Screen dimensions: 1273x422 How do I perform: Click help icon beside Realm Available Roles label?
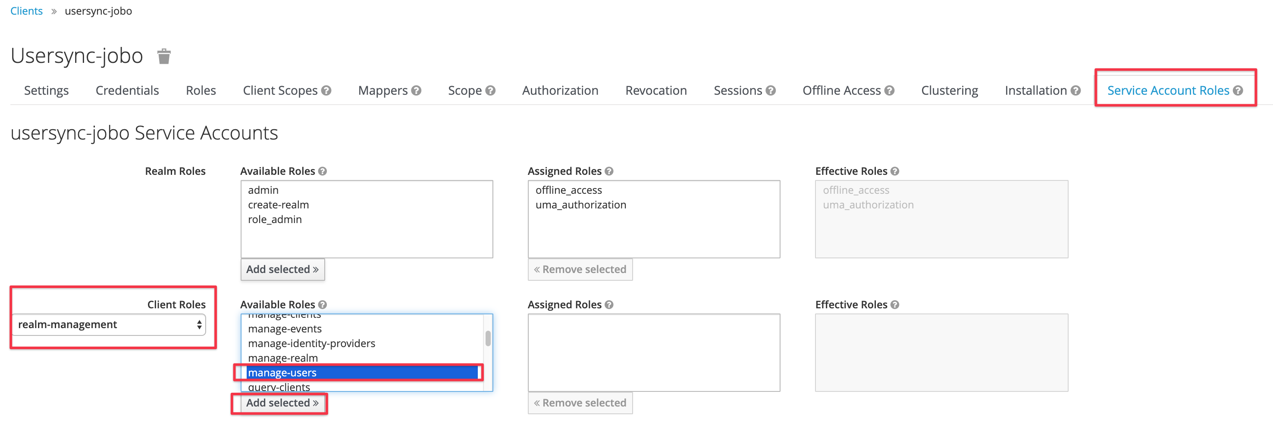point(322,171)
